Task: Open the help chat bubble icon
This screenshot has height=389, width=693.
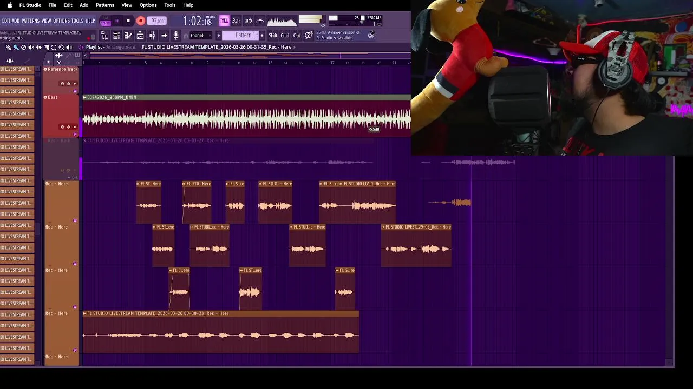Action: click(309, 36)
